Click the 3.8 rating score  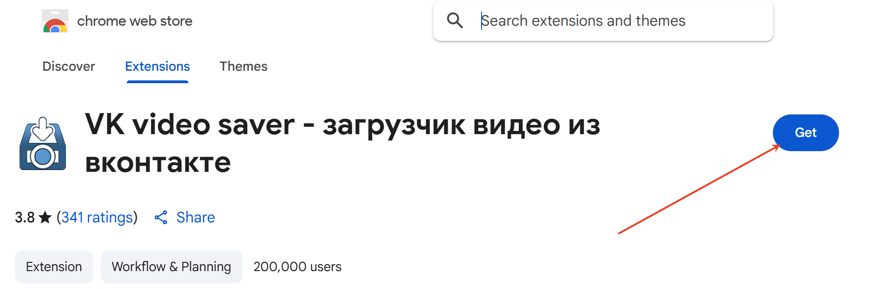point(25,217)
